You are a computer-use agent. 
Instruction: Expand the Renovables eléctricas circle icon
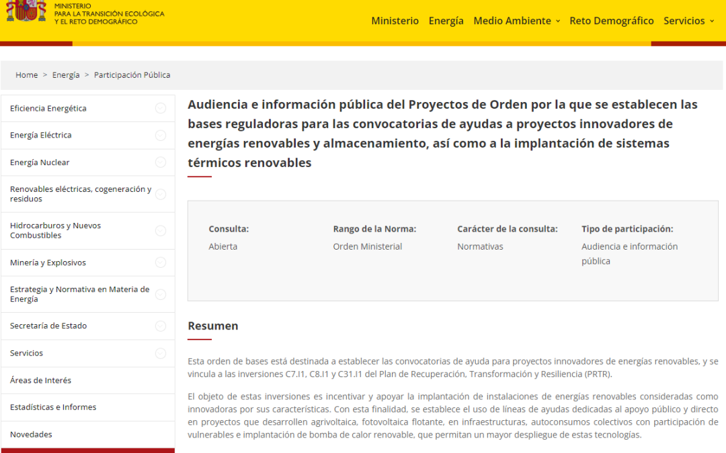click(161, 194)
